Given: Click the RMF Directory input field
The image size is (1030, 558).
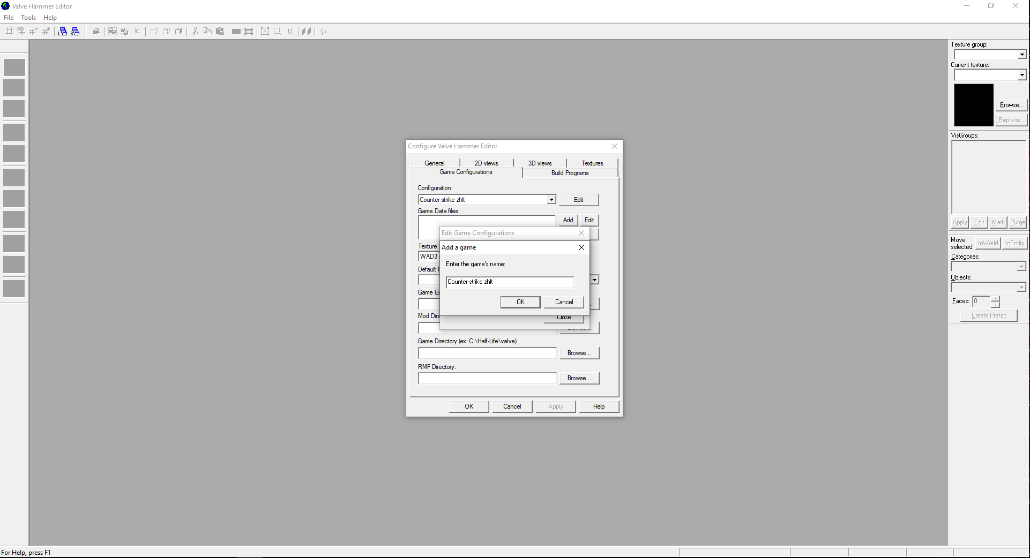Looking at the screenshot, I should coord(487,378).
